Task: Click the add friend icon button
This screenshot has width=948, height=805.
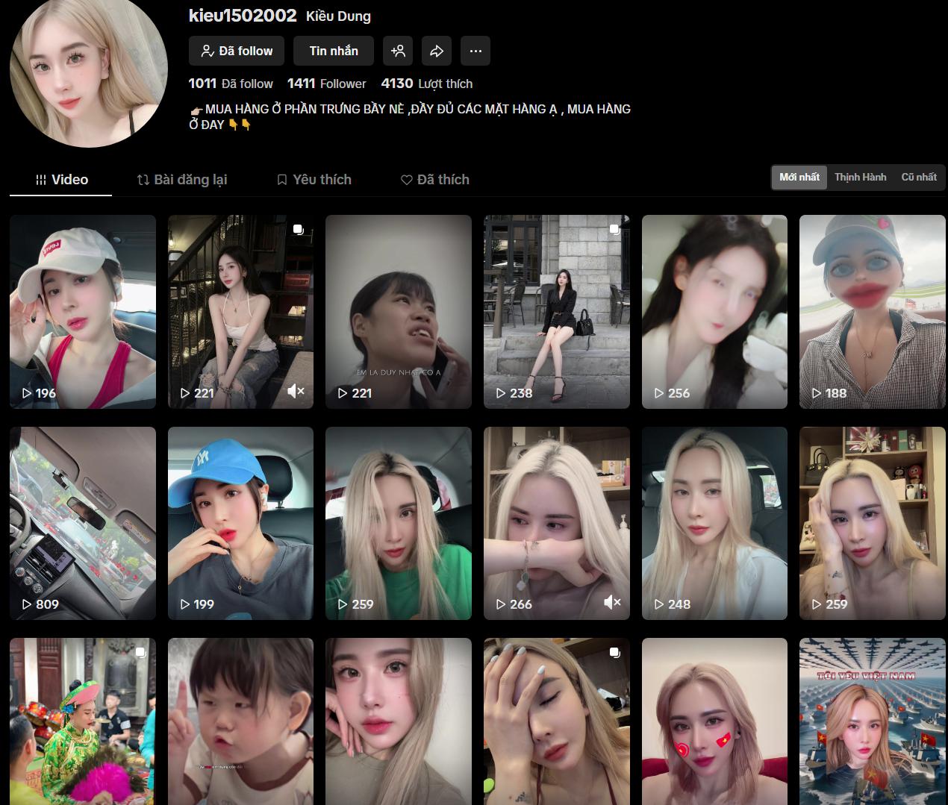Action: 398,51
